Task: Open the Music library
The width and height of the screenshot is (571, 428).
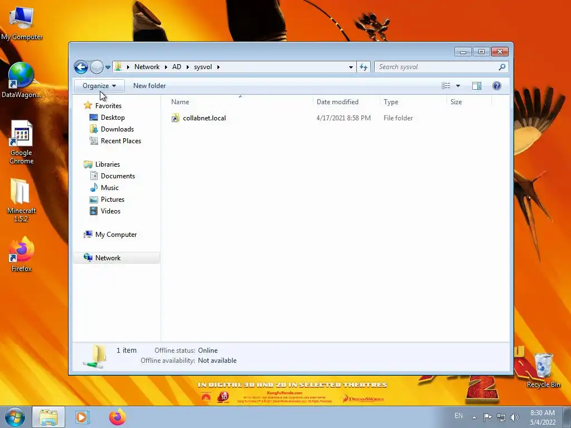Action: pos(110,188)
